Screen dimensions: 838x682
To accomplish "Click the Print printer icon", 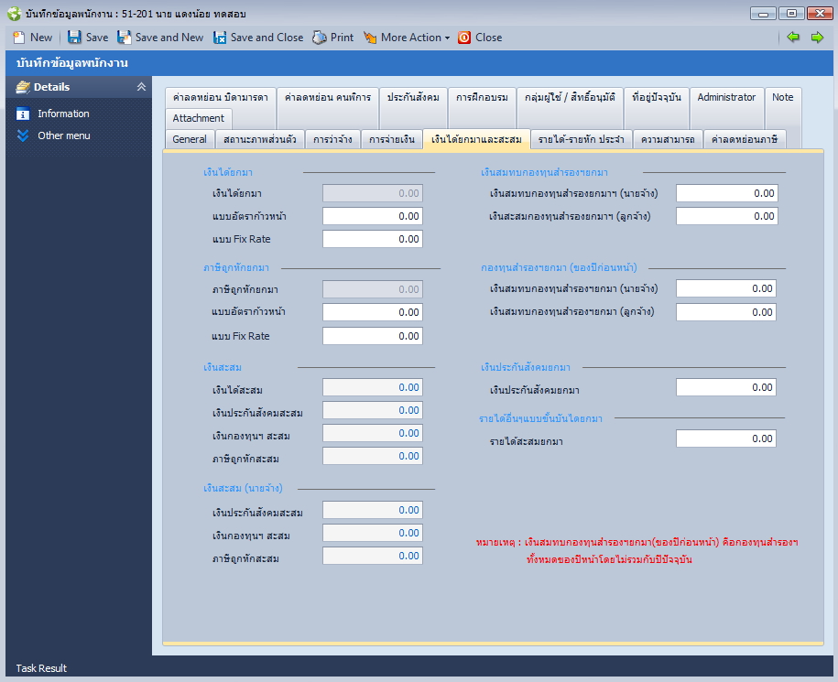I will point(320,38).
